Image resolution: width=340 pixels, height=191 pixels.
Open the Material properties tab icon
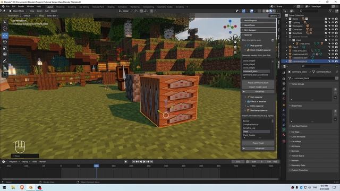pos(284,134)
